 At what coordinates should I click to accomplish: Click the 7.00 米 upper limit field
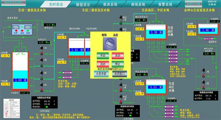tap(5, 56)
